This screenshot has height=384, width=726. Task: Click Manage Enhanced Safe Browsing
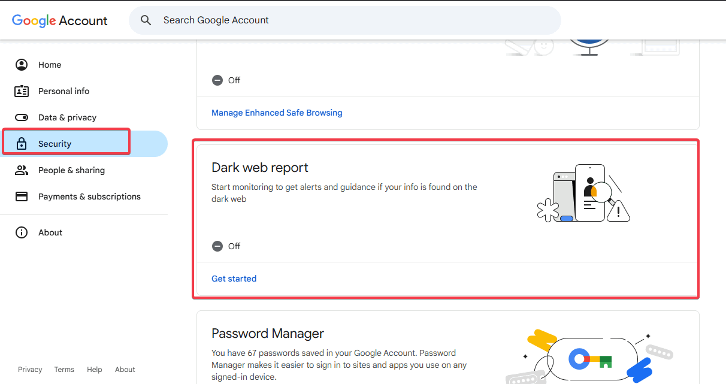tap(277, 113)
